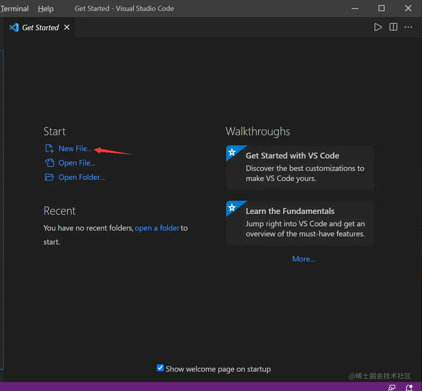This screenshot has height=391, width=422.
Task: Click the feedback icon in status bar
Action: click(x=391, y=388)
